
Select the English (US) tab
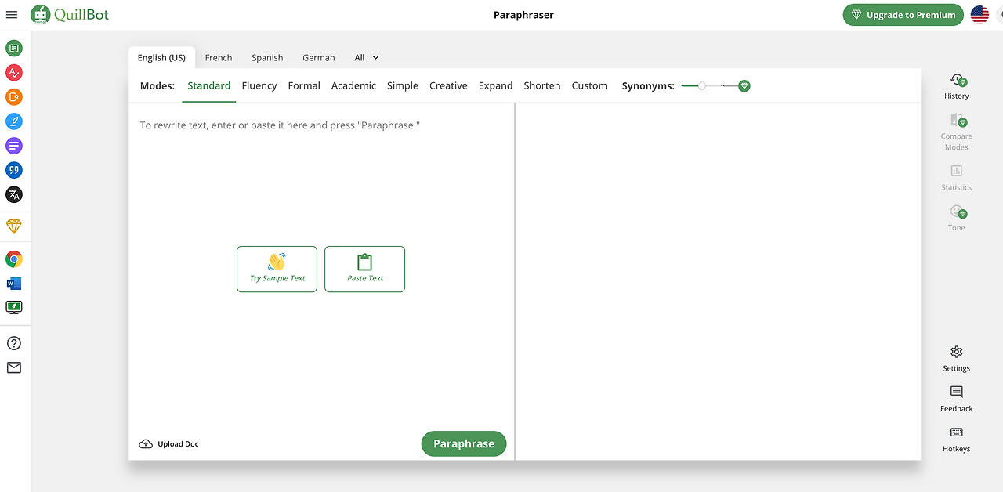(161, 57)
